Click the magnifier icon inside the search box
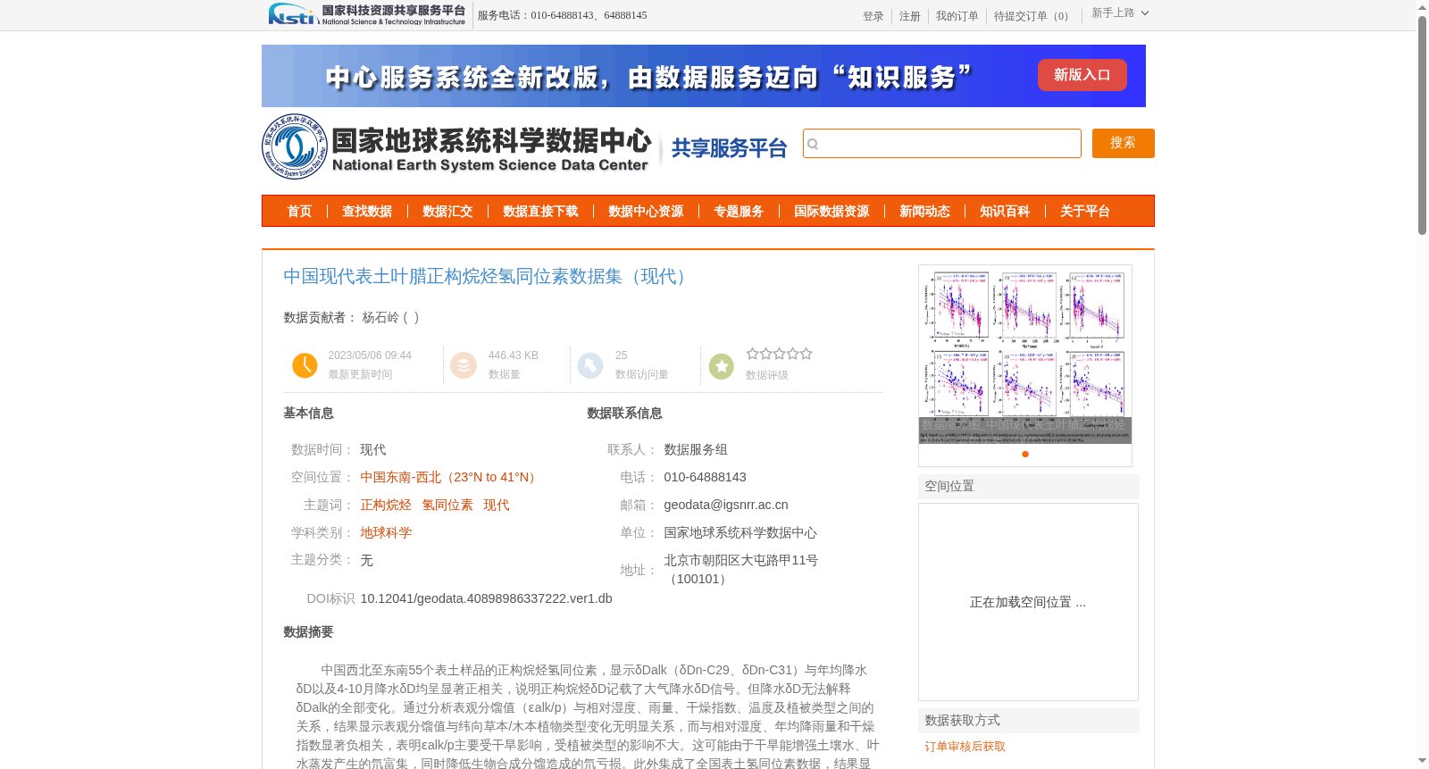The image size is (1429, 769). point(813,144)
